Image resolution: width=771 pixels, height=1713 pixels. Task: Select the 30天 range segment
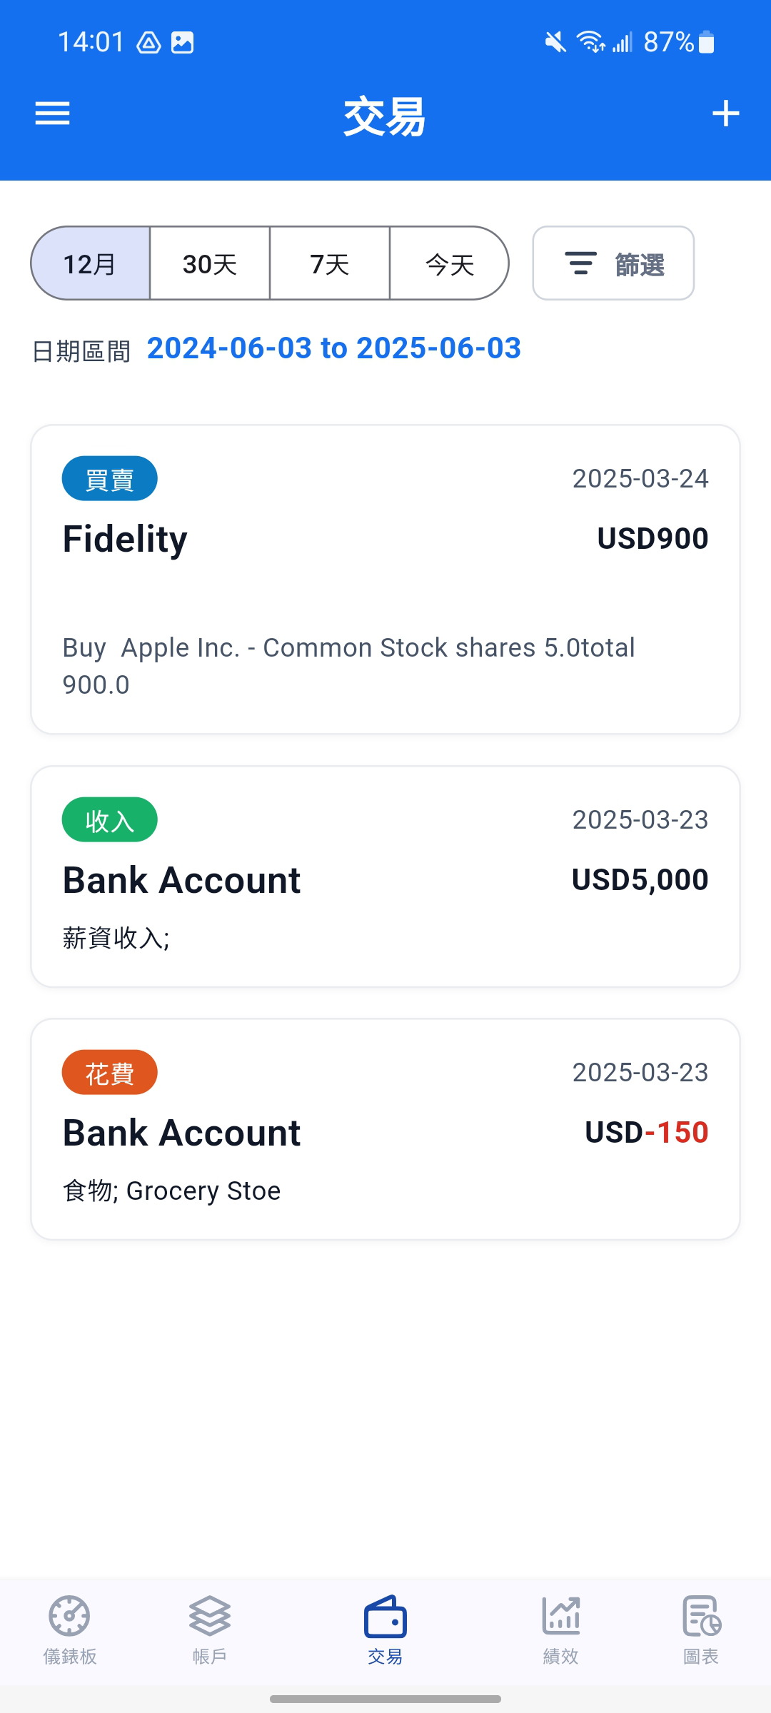pyautogui.click(x=210, y=263)
